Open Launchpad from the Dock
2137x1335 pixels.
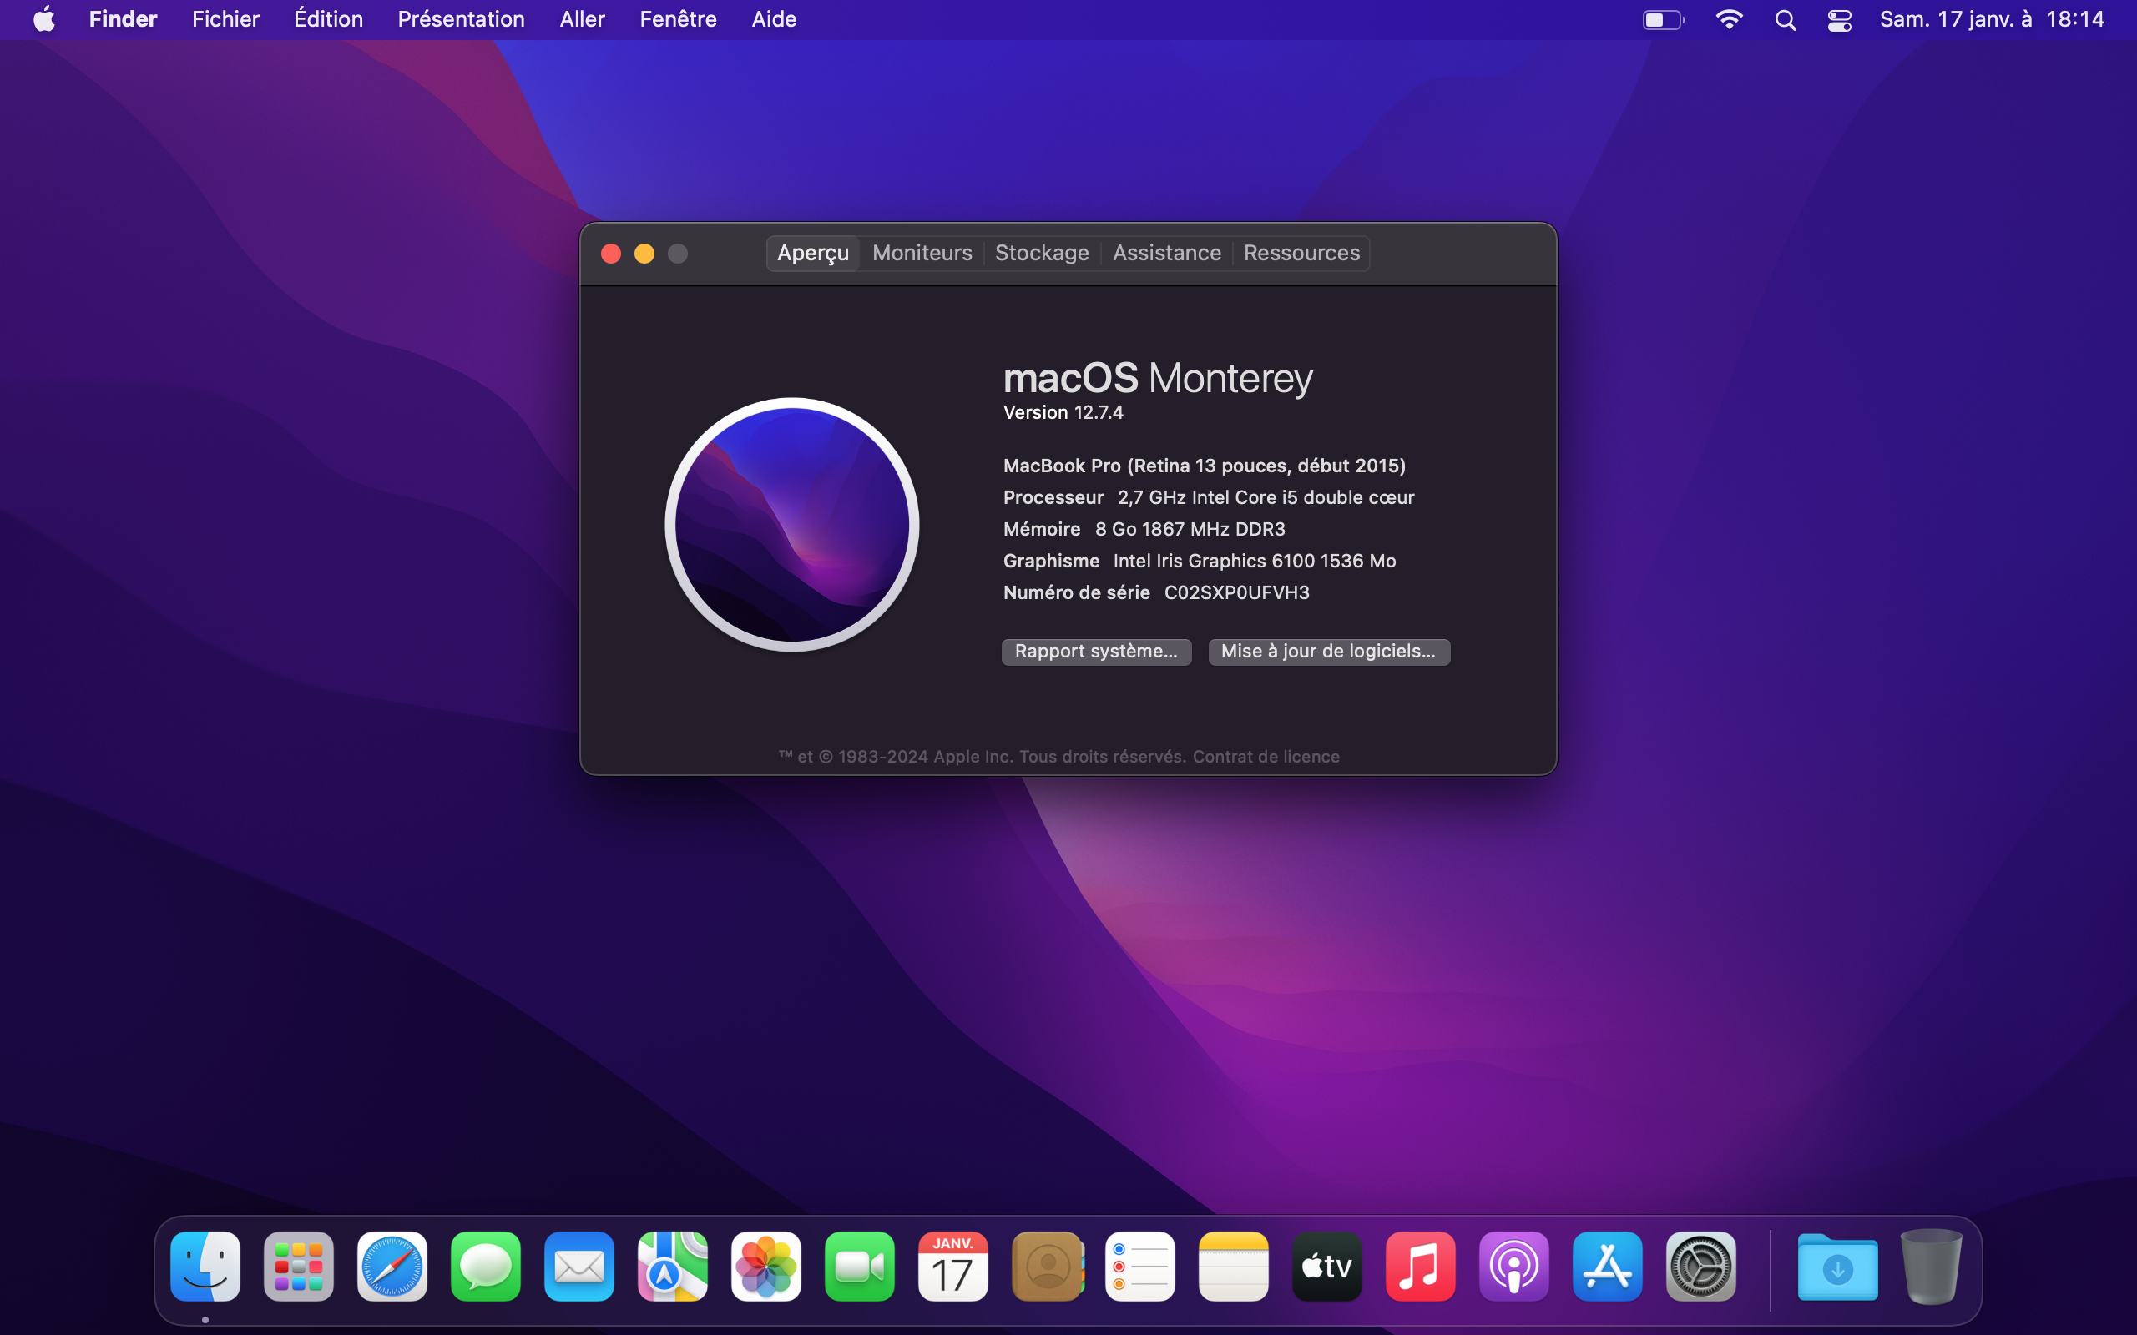tap(299, 1267)
